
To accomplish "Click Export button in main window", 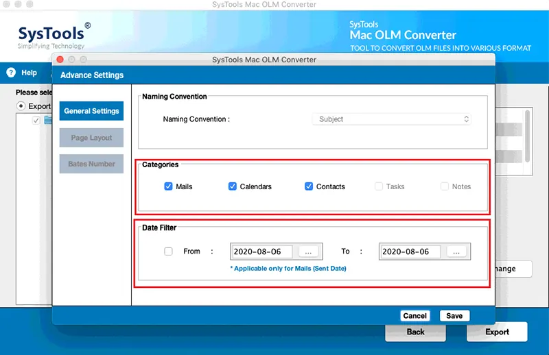I will click(x=497, y=332).
